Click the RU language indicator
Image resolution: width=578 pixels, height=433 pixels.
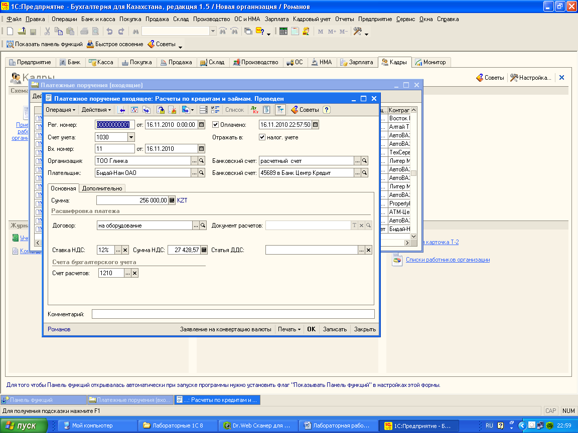point(489,425)
